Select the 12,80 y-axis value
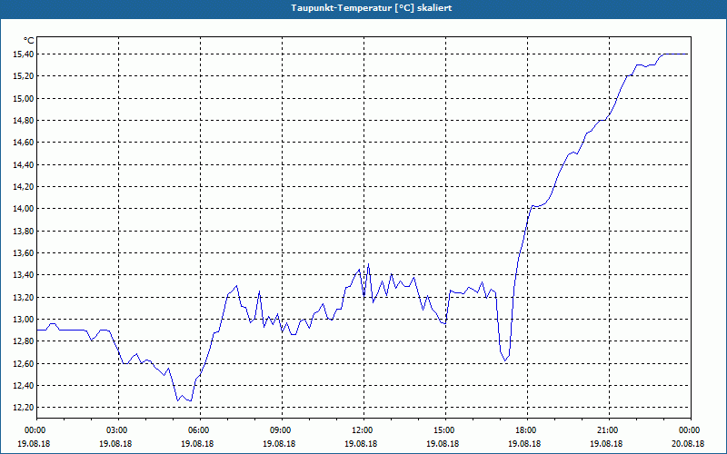Screen dimensions: 727x454 coord(24,341)
